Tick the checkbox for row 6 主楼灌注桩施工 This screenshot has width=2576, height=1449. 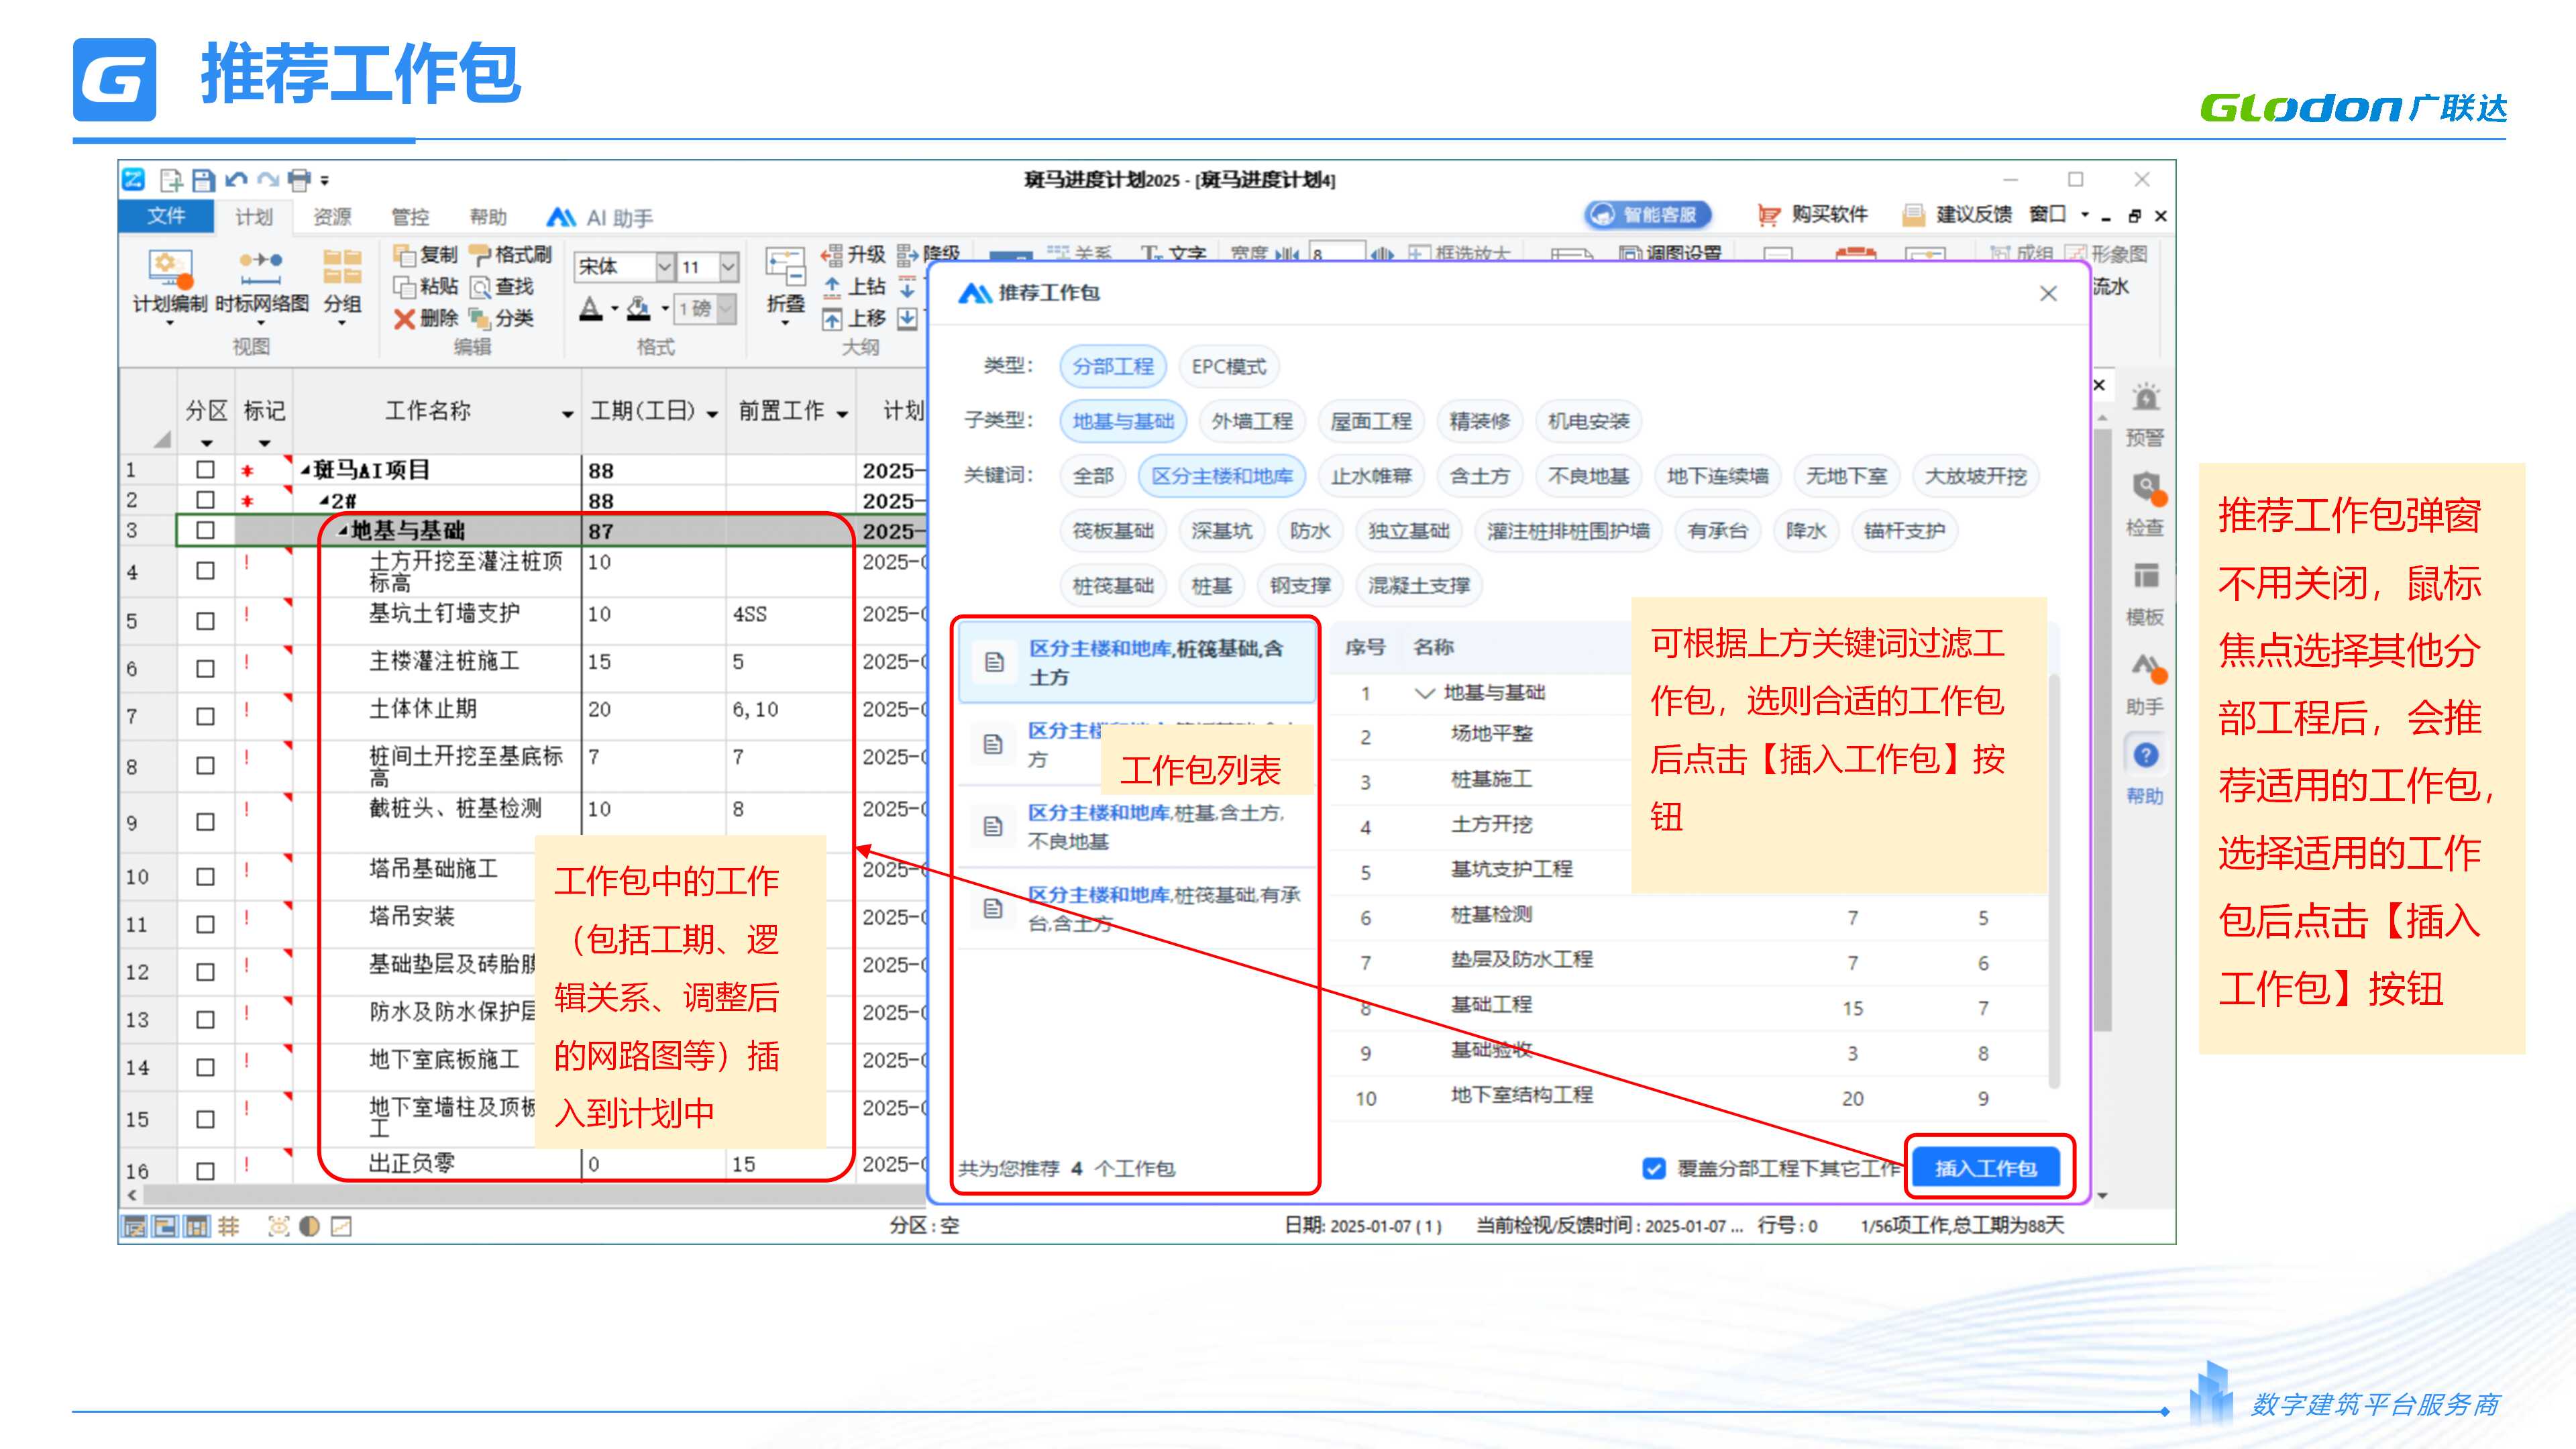click(x=205, y=668)
